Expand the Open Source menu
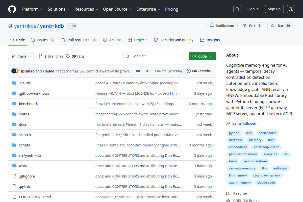The width and height of the screenshot is (303, 202). tap(117, 9)
